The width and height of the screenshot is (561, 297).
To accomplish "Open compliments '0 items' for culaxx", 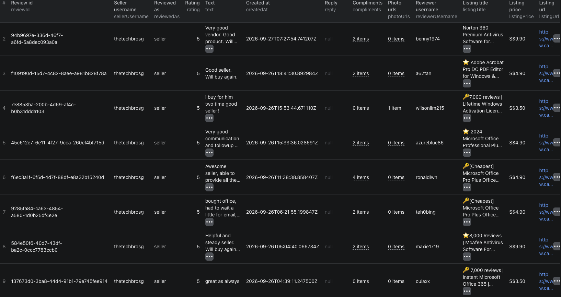I will click(x=360, y=282).
